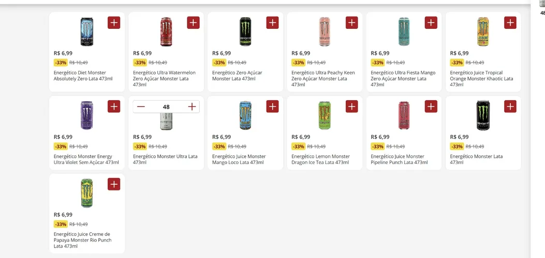Click the green Zero Açúcar Monster can image
Viewport: 545px width, 258px height.
coord(245,31)
